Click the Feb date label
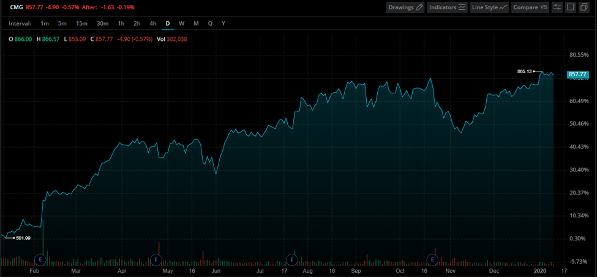Viewport: 597px width, 277px height. (34, 271)
